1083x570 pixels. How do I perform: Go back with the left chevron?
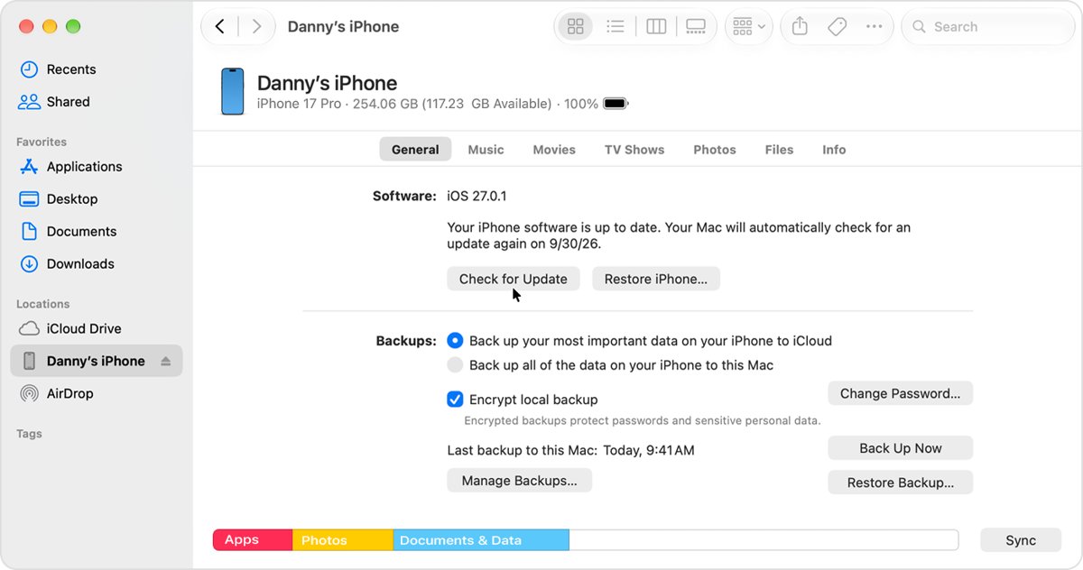coord(220,27)
